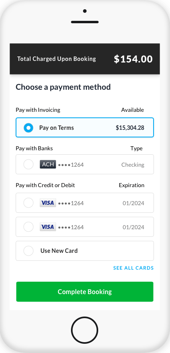
Task: Choose the first VISA card radio button
Action: [28, 203]
